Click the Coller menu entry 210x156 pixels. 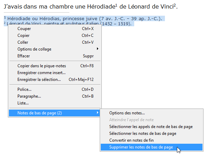coord(55,42)
